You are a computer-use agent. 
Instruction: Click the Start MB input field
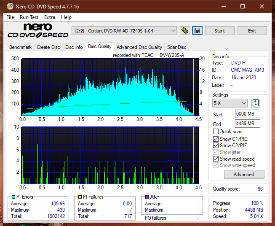248,114
